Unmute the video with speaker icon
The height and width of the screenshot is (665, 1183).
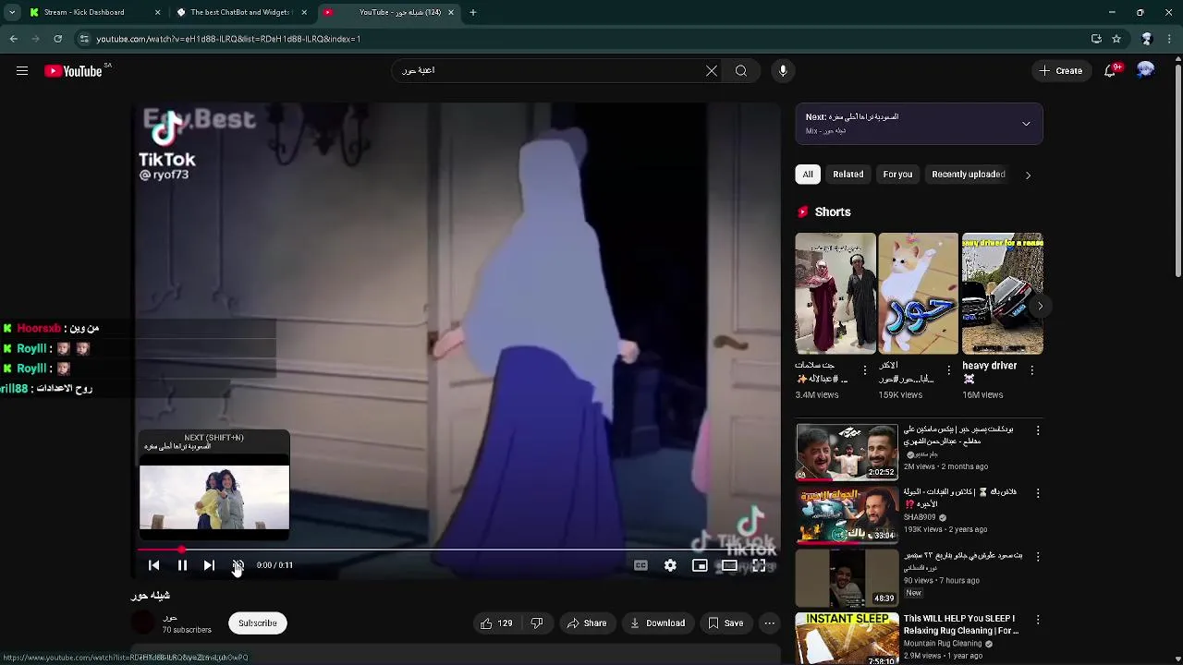[238, 565]
